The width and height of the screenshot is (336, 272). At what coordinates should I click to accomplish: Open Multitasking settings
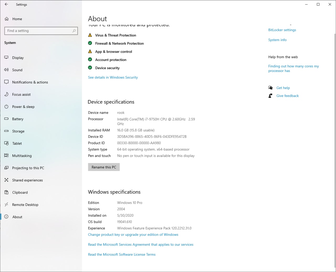(41, 156)
